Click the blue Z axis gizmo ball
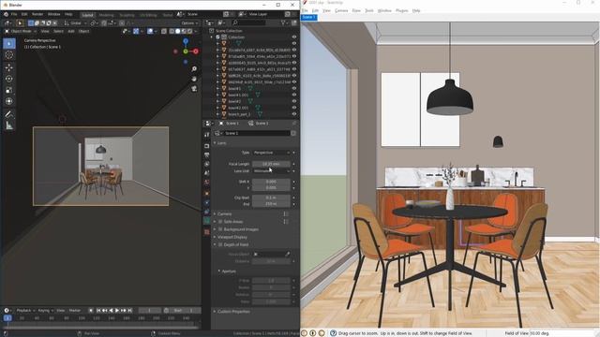The image size is (600, 337). 186,41
